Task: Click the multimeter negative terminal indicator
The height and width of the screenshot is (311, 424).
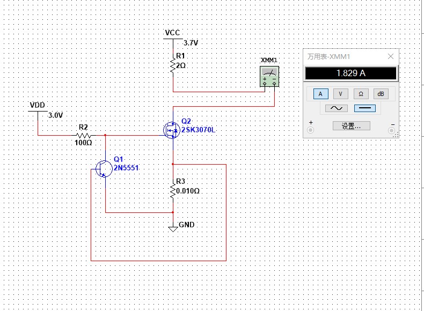Action: tap(391, 130)
